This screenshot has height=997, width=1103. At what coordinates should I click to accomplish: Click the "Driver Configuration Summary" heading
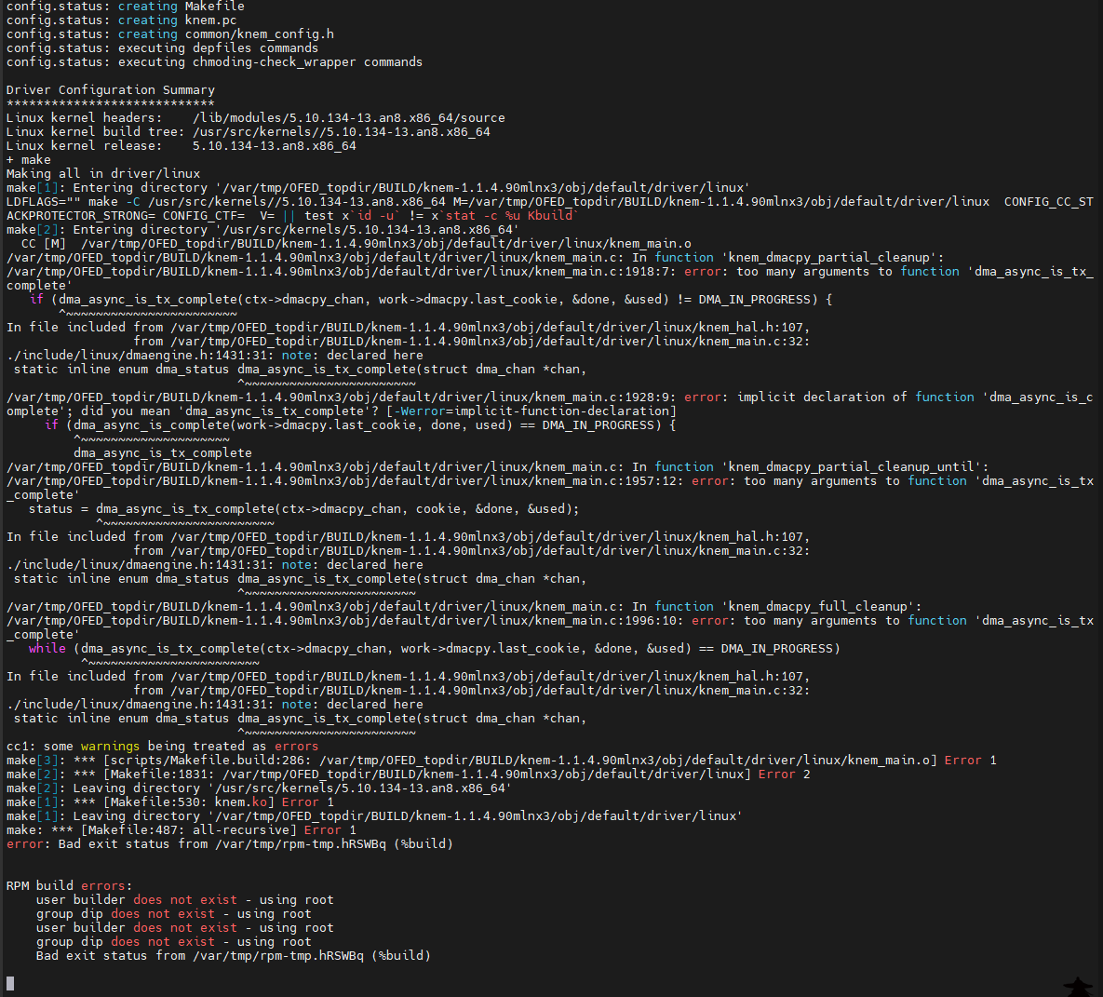coord(110,90)
